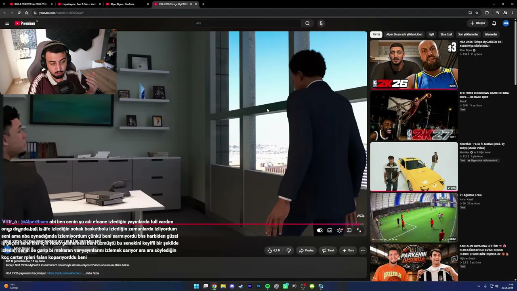Select the Alper Biçen adlı yükleyiciden chip

pos(404,34)
